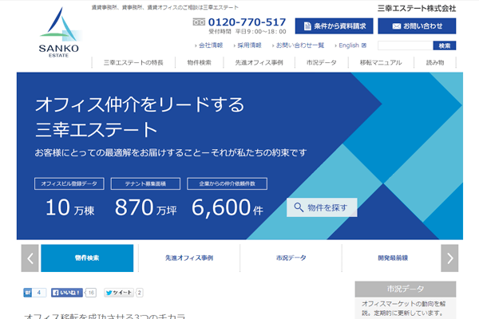
Task: Click the free-dial phone icon
Action: tap(199, 22)
